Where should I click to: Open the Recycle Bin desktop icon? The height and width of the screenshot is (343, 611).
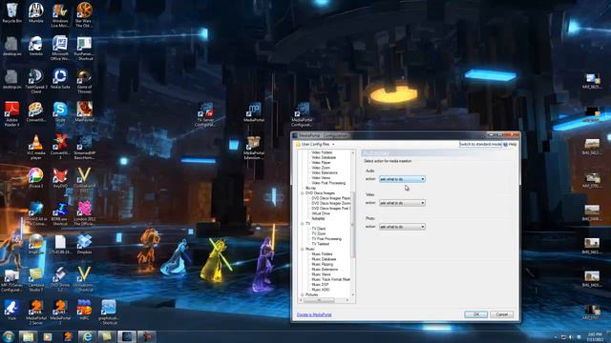point(11,12)
